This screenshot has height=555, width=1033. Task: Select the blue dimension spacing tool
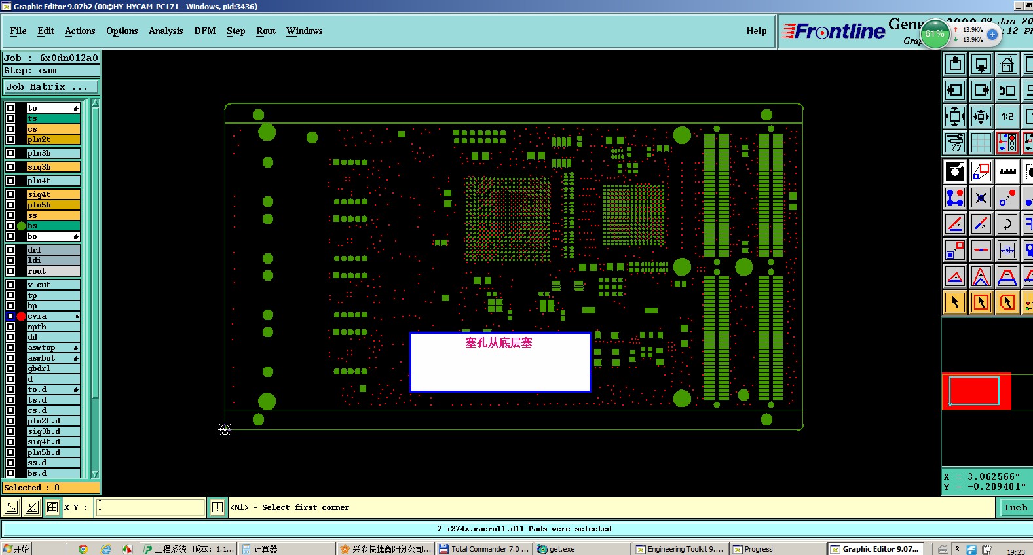coord(1007,250)
